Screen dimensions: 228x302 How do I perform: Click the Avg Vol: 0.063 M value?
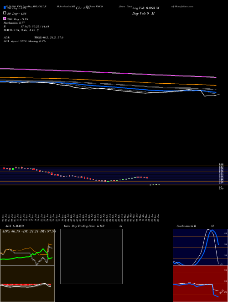point(145,8)
